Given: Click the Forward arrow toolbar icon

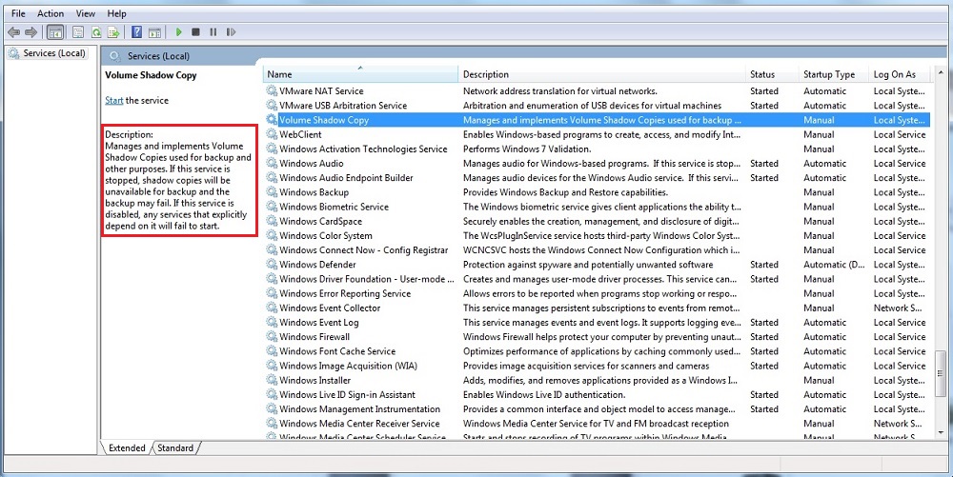Looking at the screenshot, I should pos(30,32).
